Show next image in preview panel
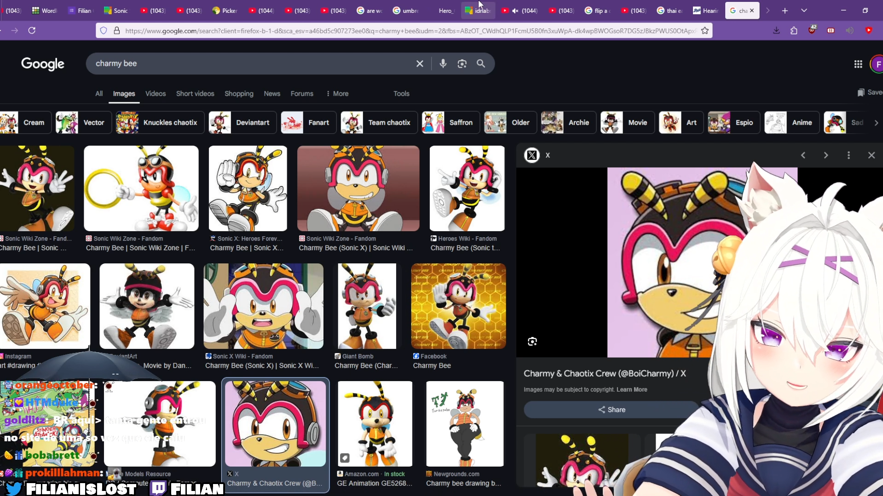The width and height of the screenshot is (883, 496). [825, 155]
